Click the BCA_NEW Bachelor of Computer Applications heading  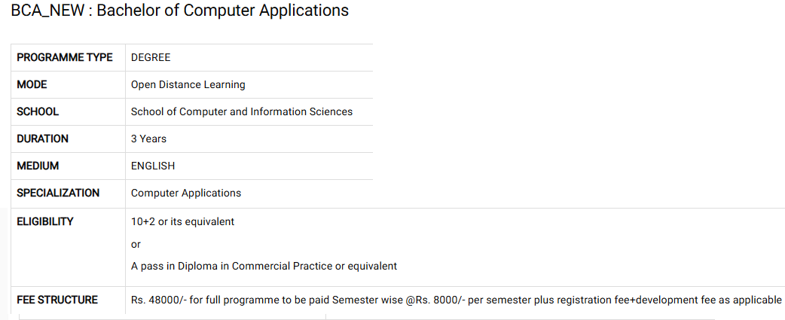(180, 11)
